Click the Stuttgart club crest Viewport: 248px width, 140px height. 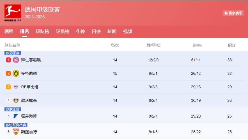tap(16, 132)
